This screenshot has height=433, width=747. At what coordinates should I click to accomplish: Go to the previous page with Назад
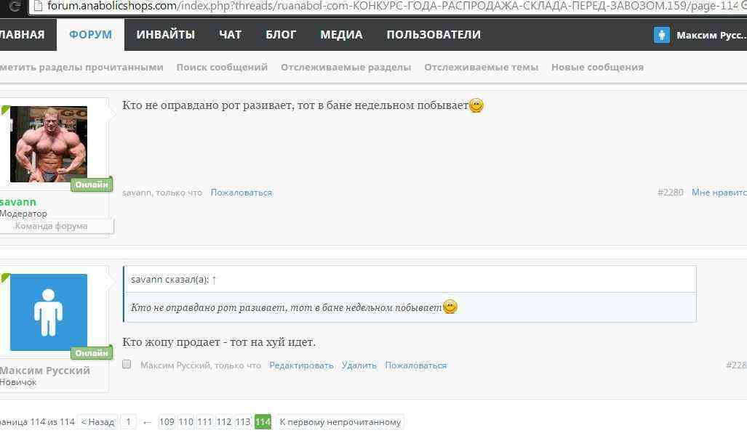(97, 422)
